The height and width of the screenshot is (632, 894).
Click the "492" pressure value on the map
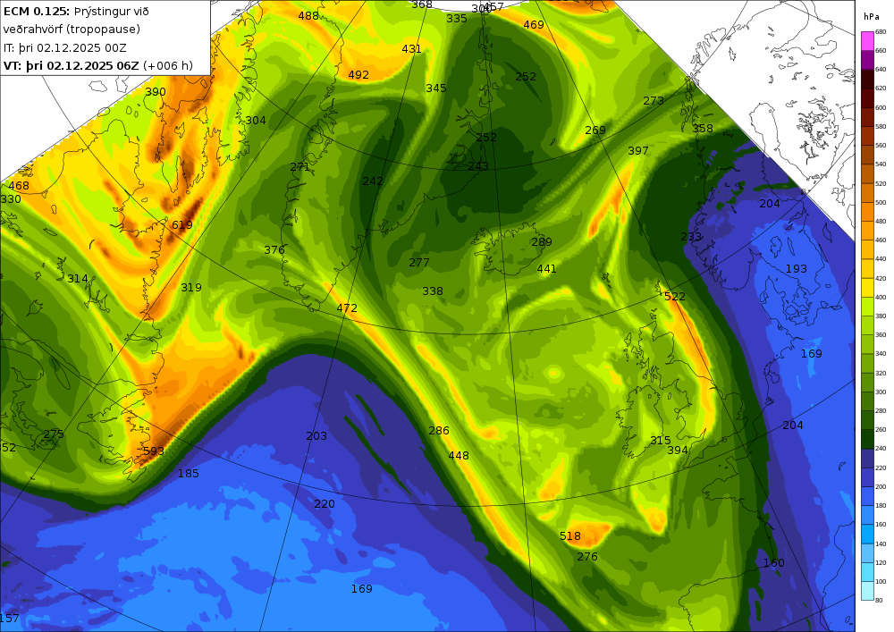pos(358,75)
